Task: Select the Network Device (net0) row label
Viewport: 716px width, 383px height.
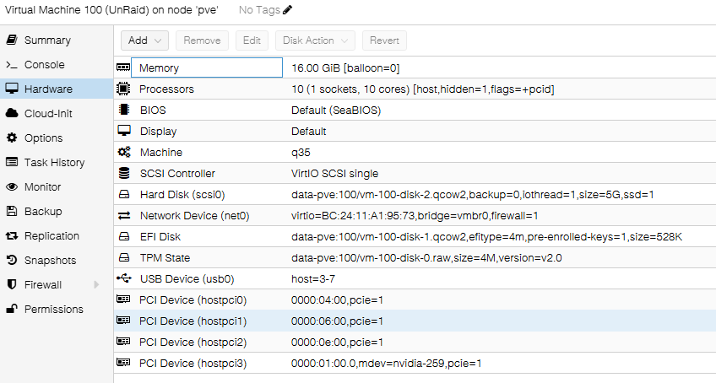Action: point(194,215)
